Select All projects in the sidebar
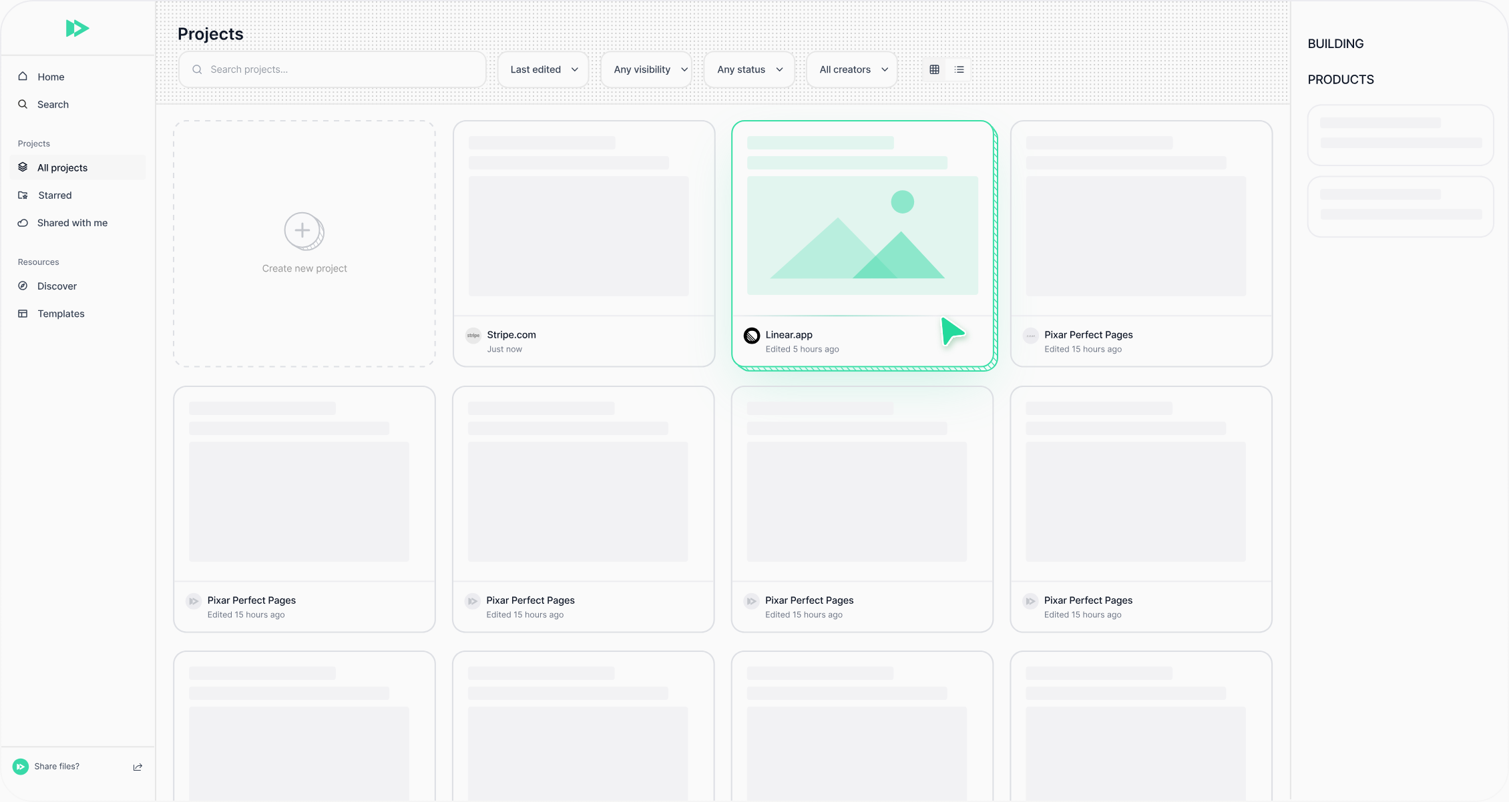Viewport: 1509px width, 802px height. pyautogui.click(x=77, y=167)
